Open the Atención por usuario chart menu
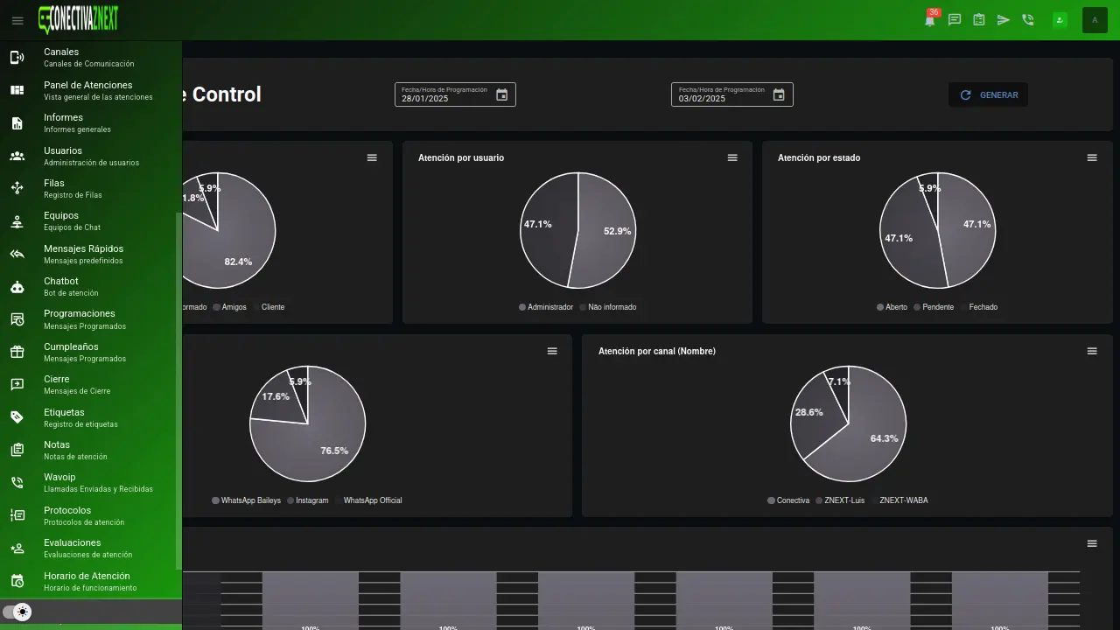 tap(732, 157)
